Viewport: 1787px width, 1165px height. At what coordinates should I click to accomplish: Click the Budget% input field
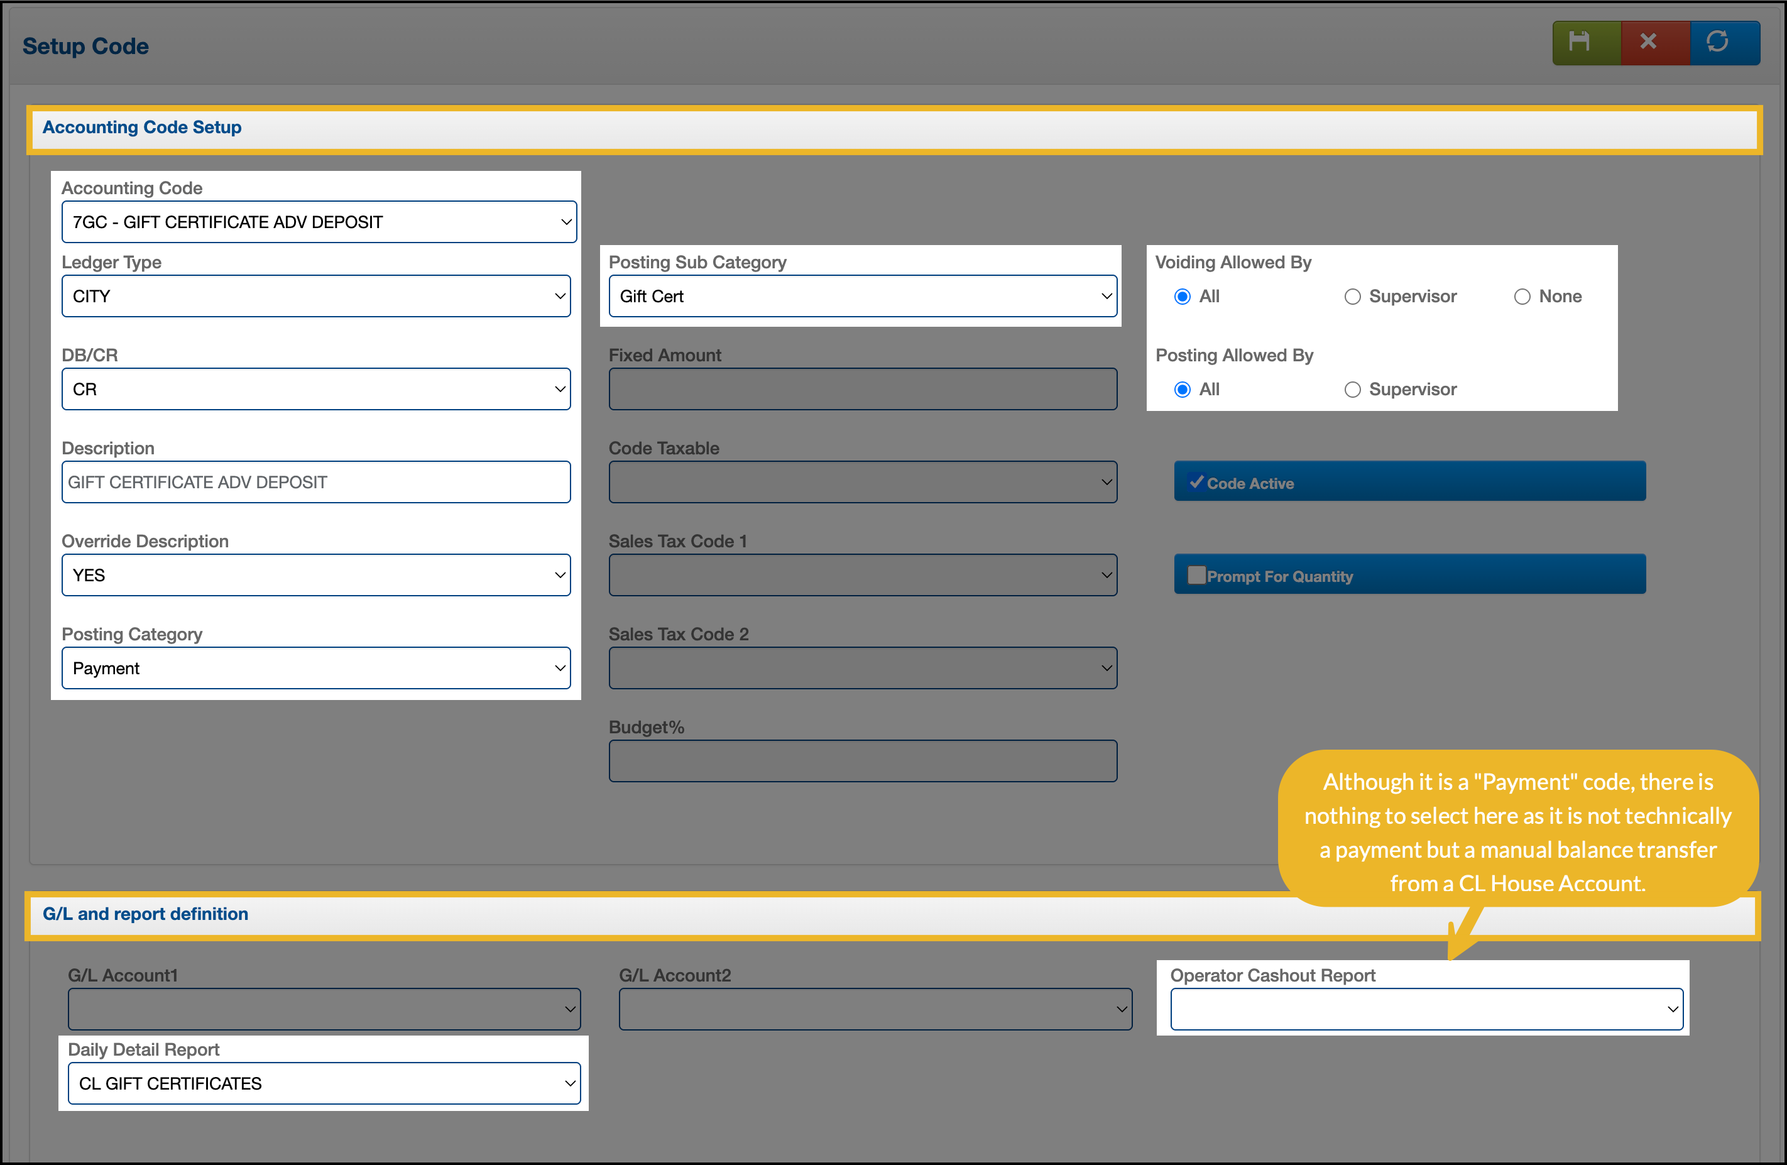(863, 761)
